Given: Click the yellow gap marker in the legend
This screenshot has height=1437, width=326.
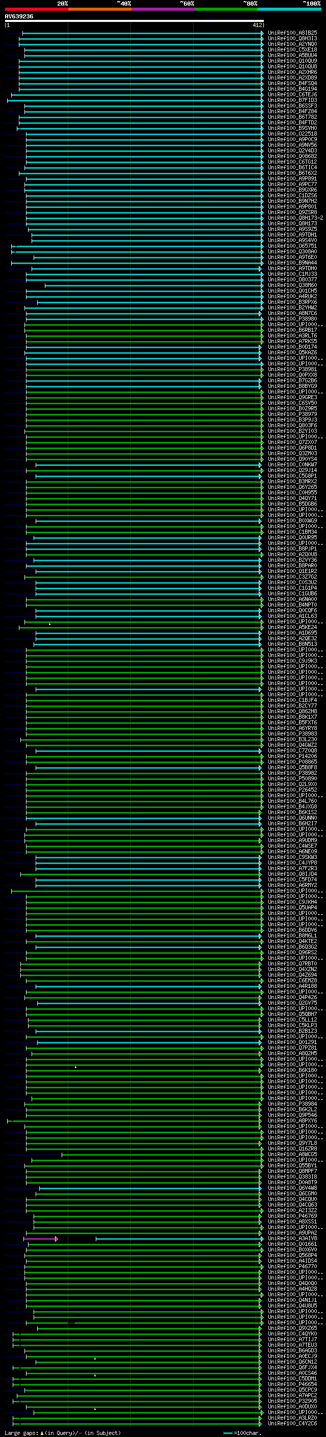Looking at the screenshot, I should click(42, 1432).
